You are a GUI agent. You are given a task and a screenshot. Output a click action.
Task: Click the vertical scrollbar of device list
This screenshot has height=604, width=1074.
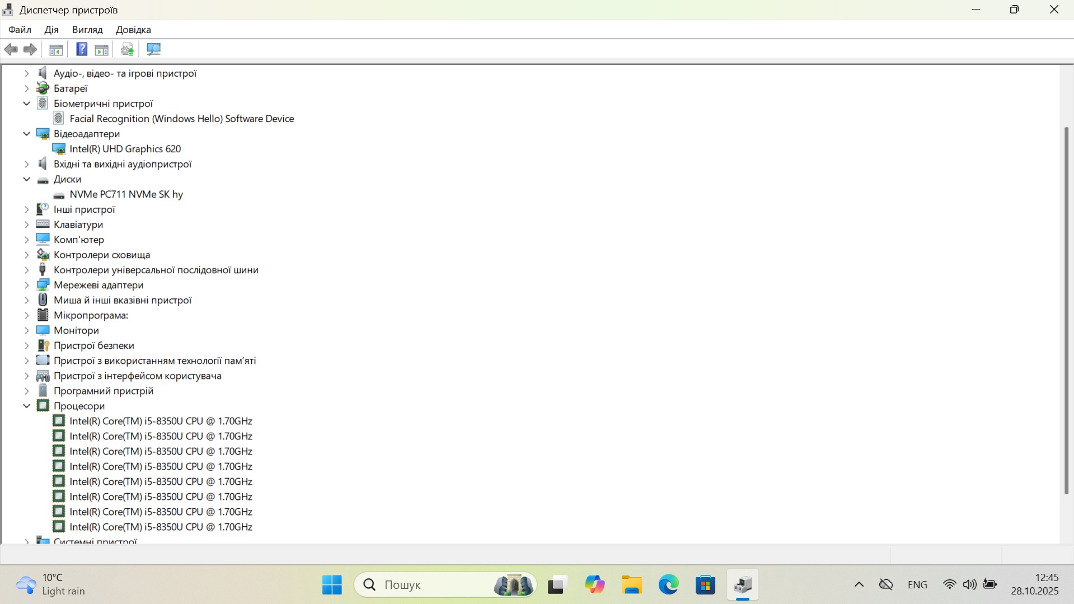click(x=1066, y=311)
